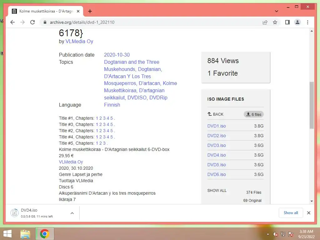This screenshot has height=240, width=320.
Task: Open the Chrome profile avatar
Action: [297, 22]
